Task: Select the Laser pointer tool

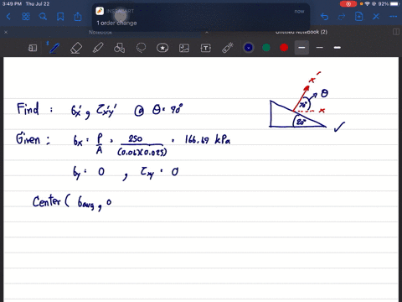Action: tap(228, 48)
